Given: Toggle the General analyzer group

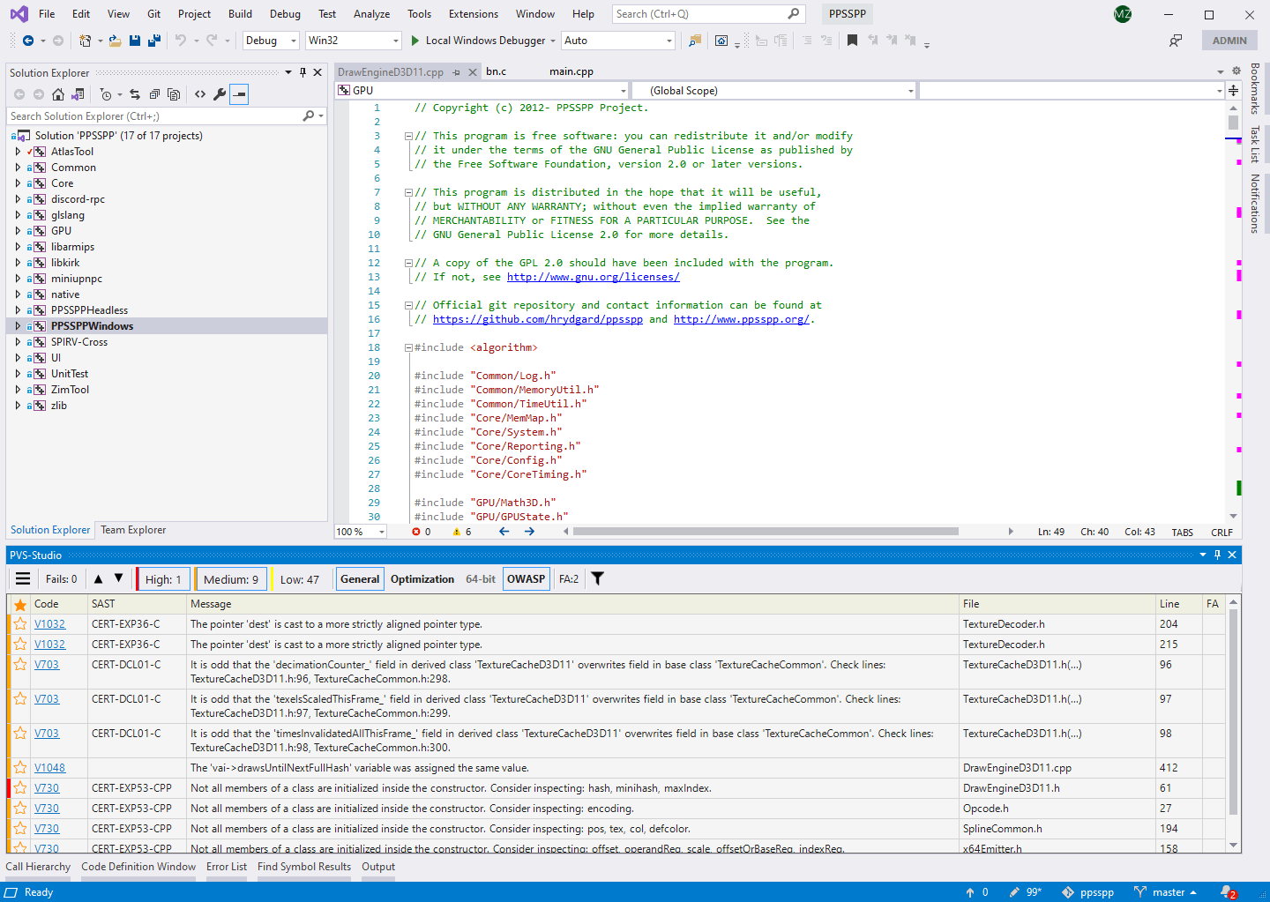Looking at the screenshot, I should click(x=360, y=579).
